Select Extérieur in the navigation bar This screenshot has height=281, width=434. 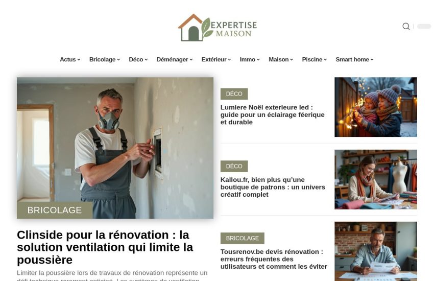point(216,60)
